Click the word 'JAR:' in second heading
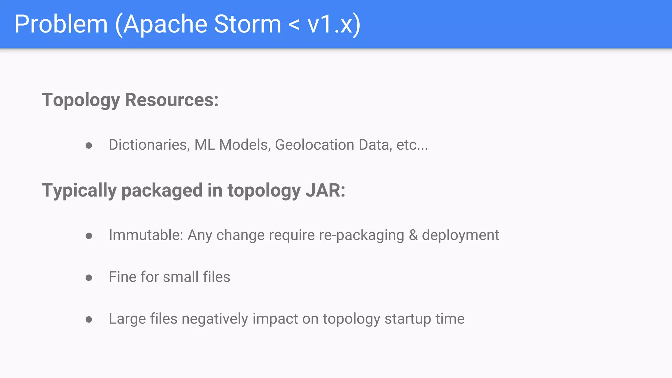 click(x=325, y=190)
